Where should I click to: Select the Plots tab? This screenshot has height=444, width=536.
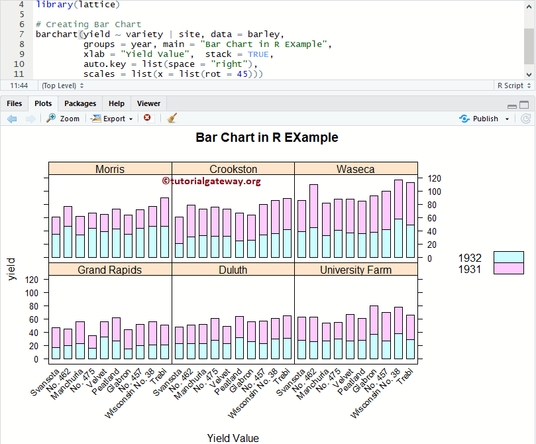[43, 103]
